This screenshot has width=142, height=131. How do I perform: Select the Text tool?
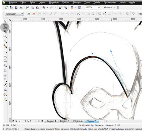(5, 70)
